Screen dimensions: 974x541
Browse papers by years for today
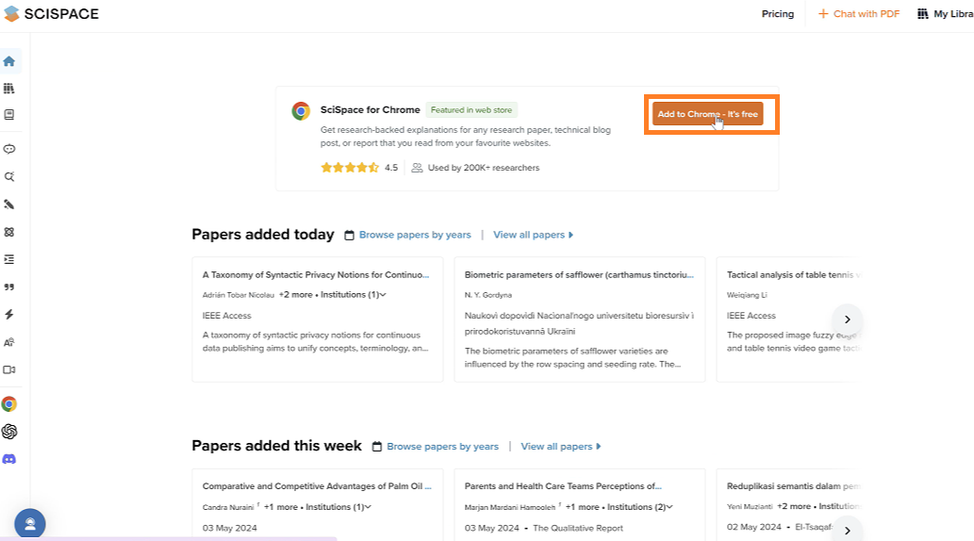pos(415,235)
